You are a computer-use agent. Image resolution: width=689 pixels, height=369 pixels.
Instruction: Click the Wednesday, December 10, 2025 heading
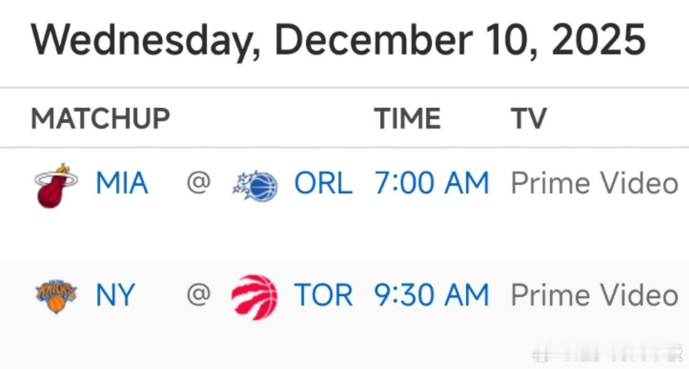coord(338,40)
